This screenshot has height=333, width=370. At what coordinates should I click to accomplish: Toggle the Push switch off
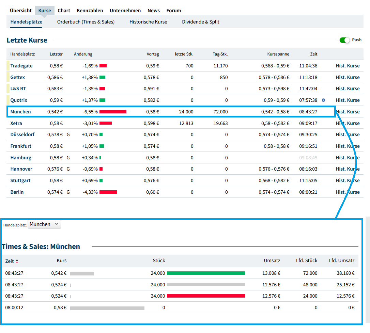coord(344,40)
